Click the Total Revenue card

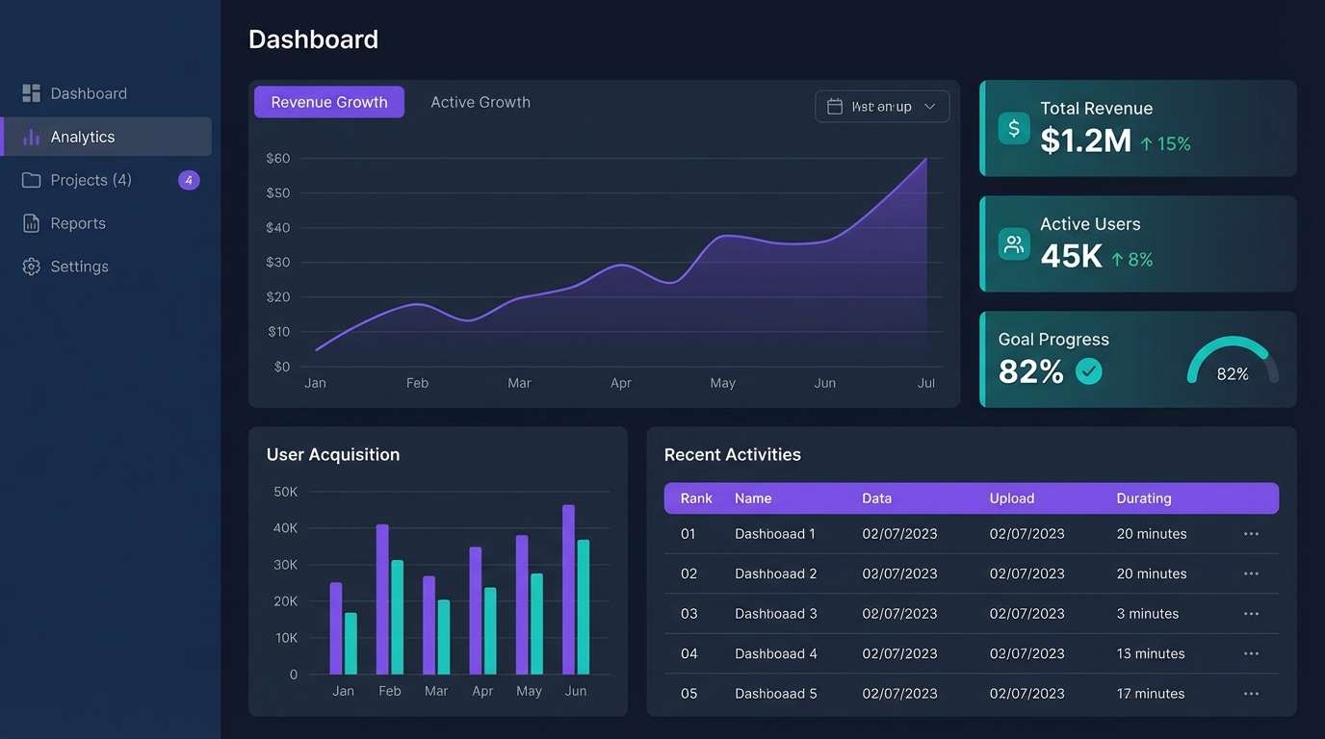(x=1137, y=127)
